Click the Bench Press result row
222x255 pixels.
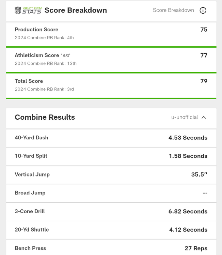coord(111,248)
